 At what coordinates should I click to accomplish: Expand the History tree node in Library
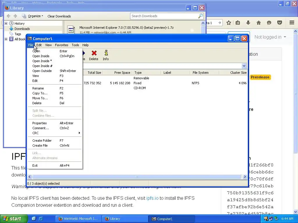[x=6, y=24]
